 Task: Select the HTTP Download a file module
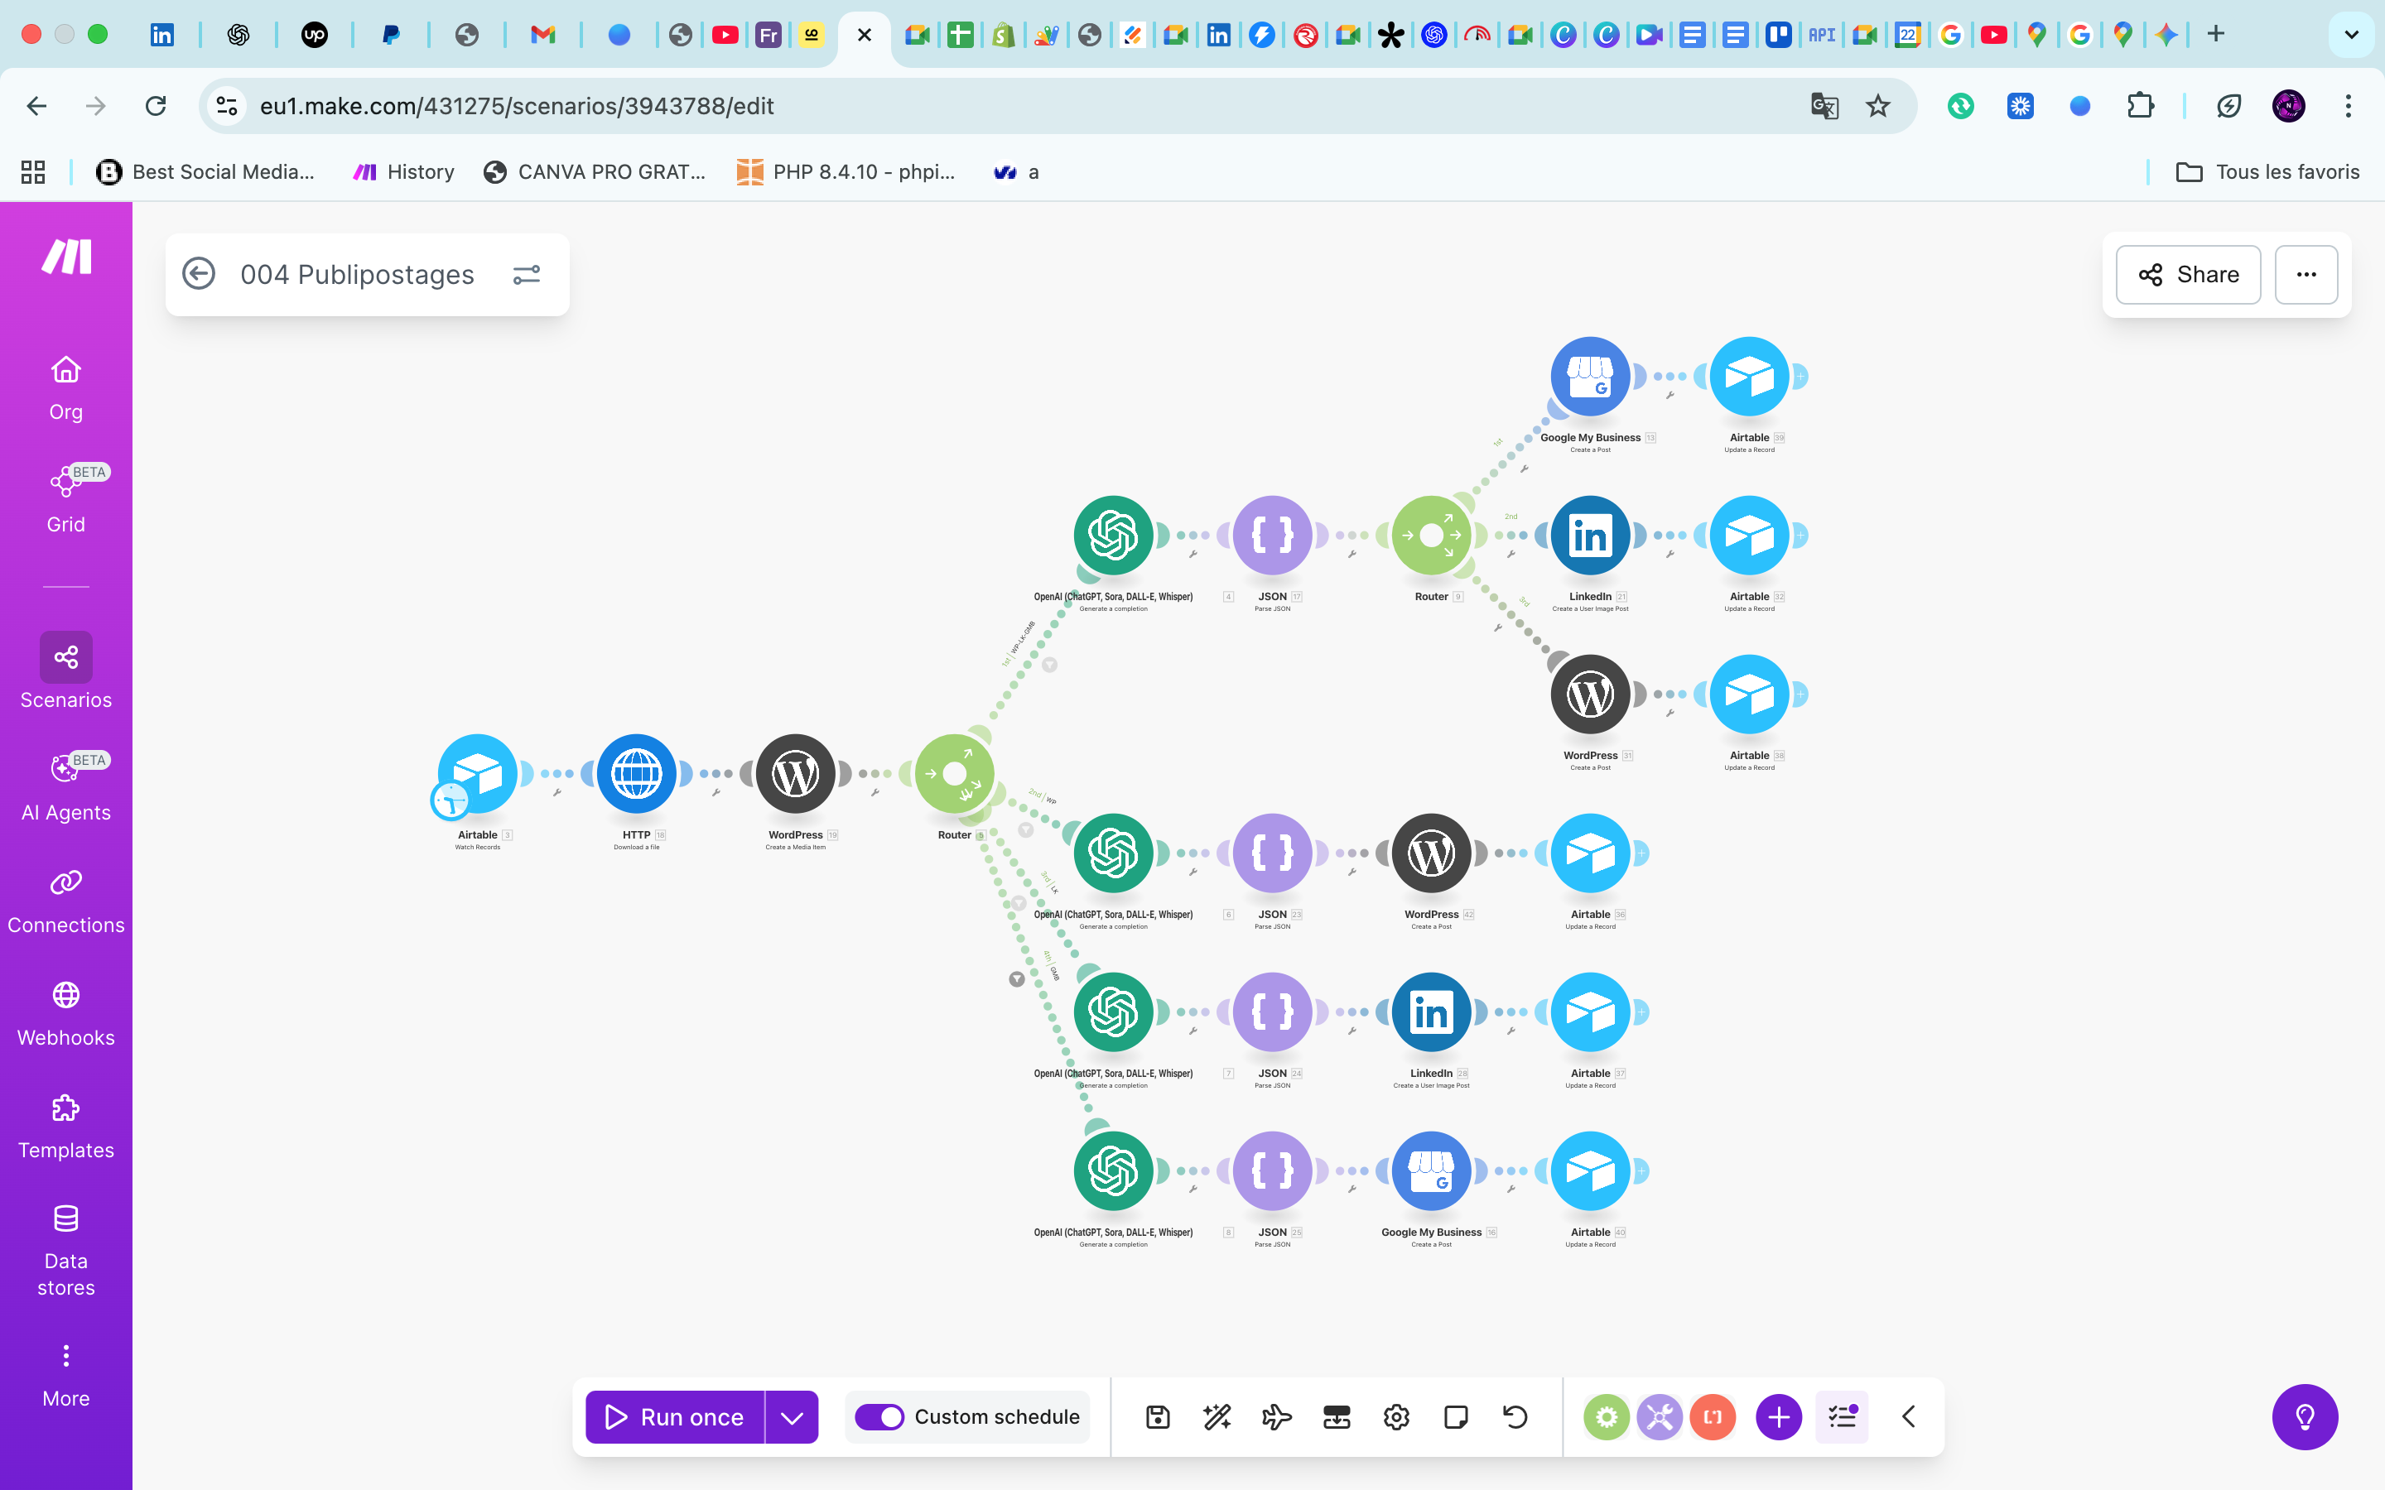[637, 774]
